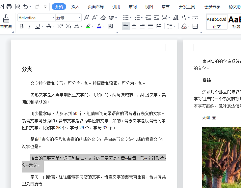Expand the quick access toolbar customize arrow
241x188 pixels.
[45, 7]
